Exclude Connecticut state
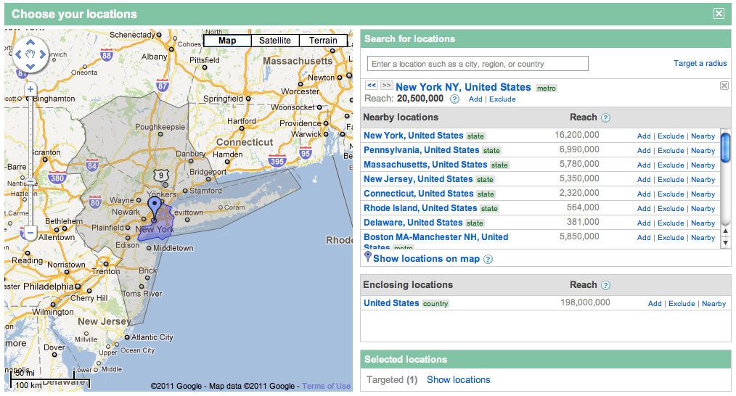 click(x=671, y=194)
